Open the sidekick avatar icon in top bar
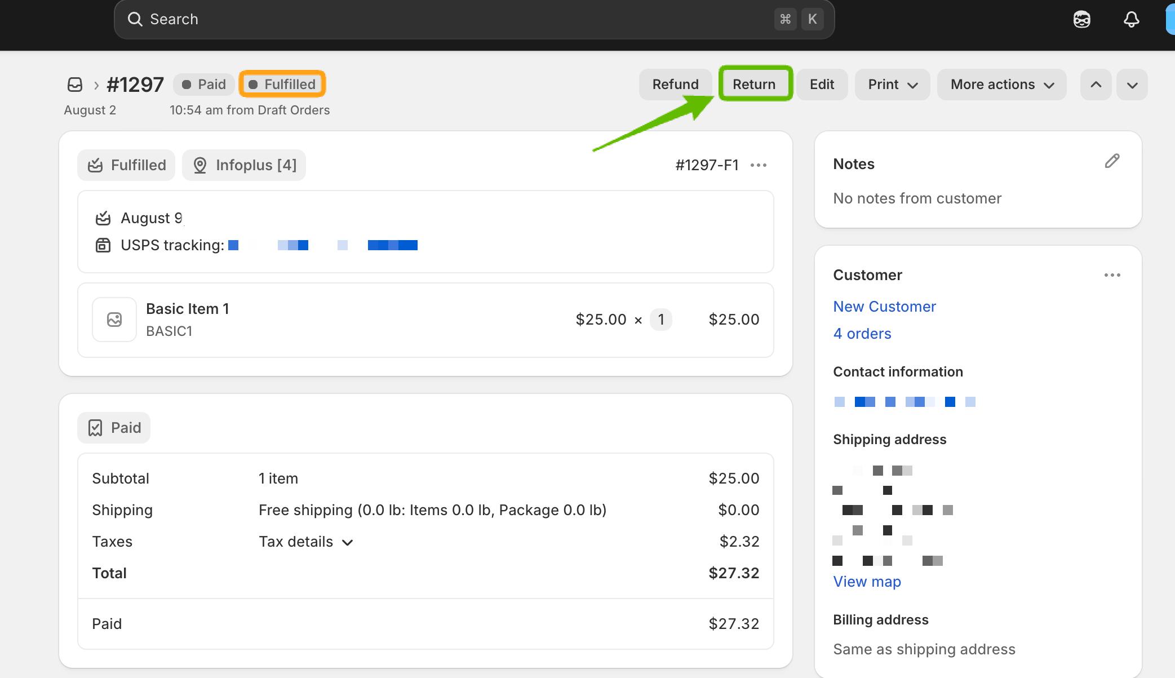Viewport: 1175px width, 678px height. coord(1081,20)
